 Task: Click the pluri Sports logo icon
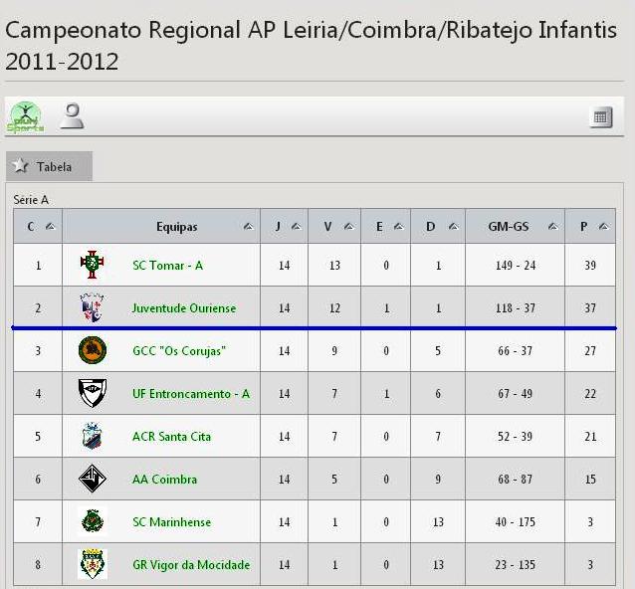click(x=25, y=117)
